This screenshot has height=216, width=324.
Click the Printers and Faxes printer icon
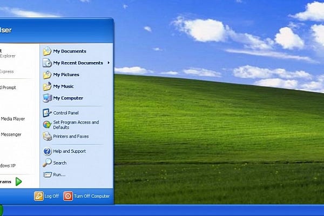47,137
